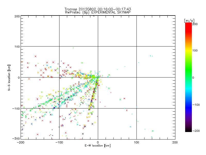The image size is (206, 155).
Task: Click the x-axis tick label '-200'
Action: point(21,142)
